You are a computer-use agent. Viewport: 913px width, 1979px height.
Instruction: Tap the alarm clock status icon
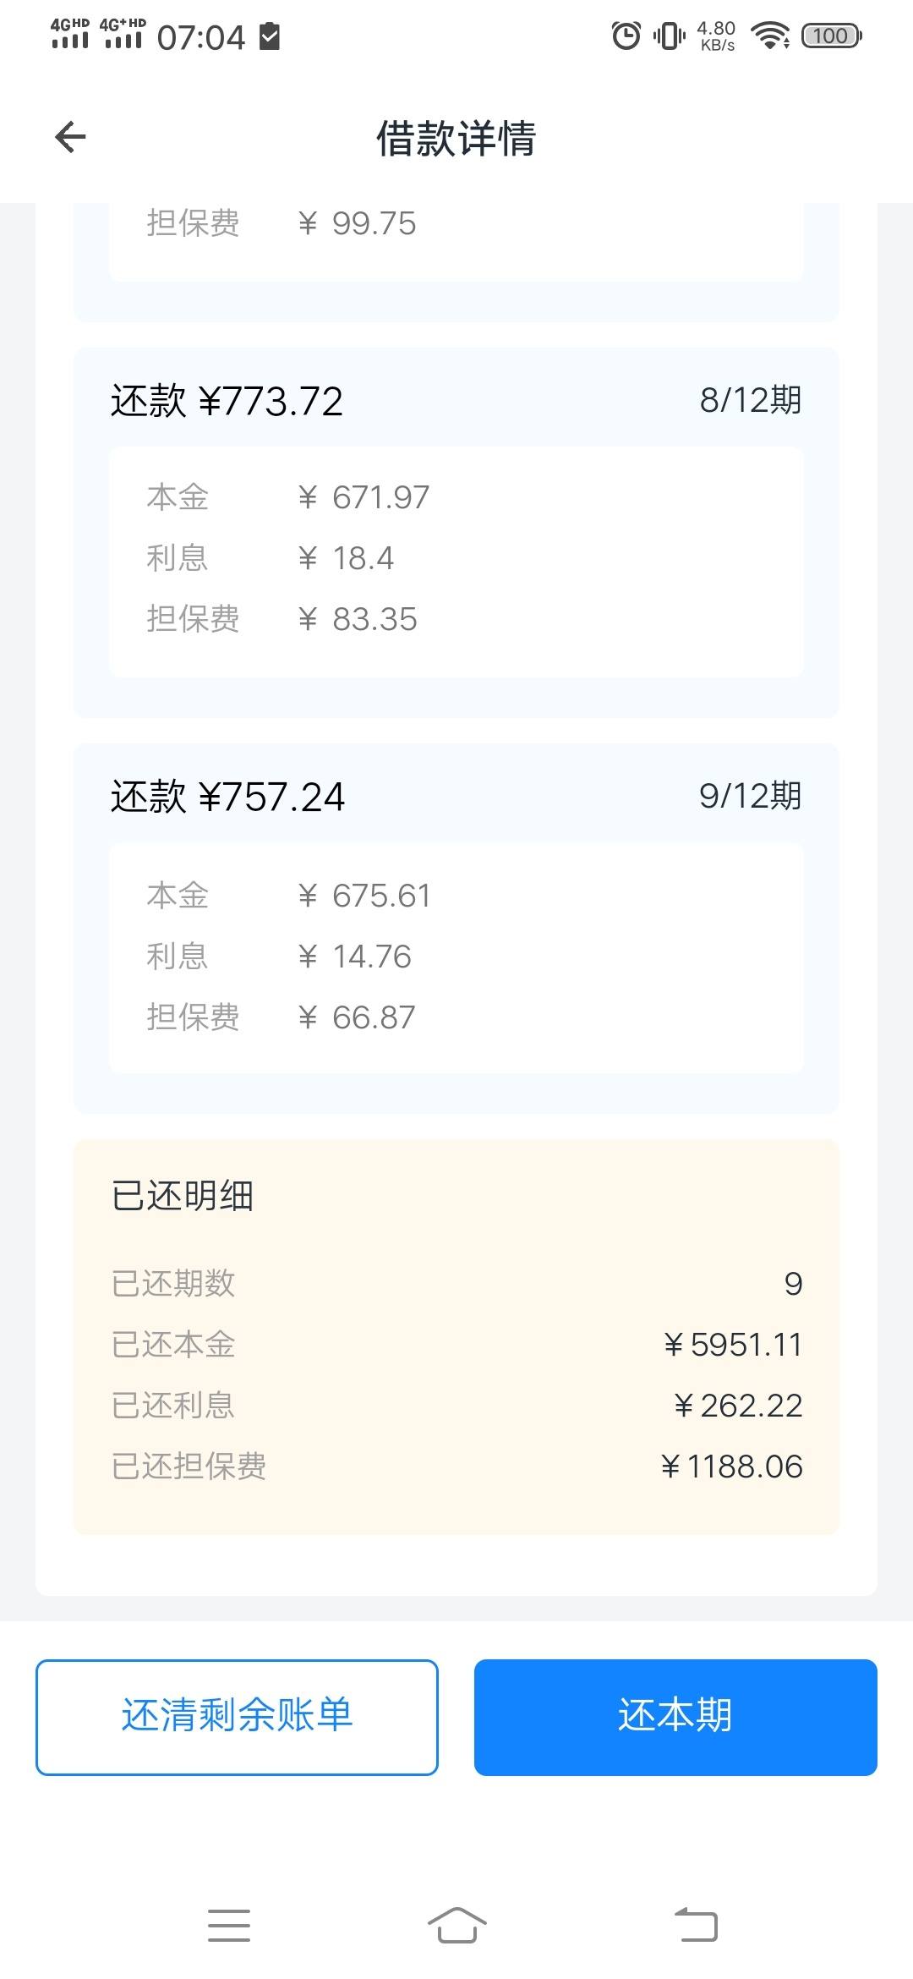point(626,36)
